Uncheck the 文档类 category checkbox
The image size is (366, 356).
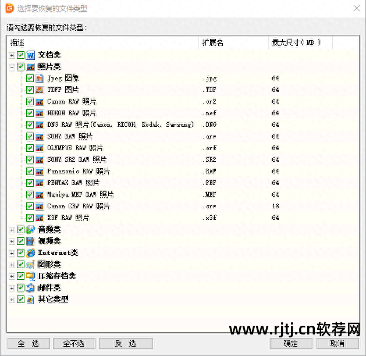pyautogui.click(x=20, y=55)
